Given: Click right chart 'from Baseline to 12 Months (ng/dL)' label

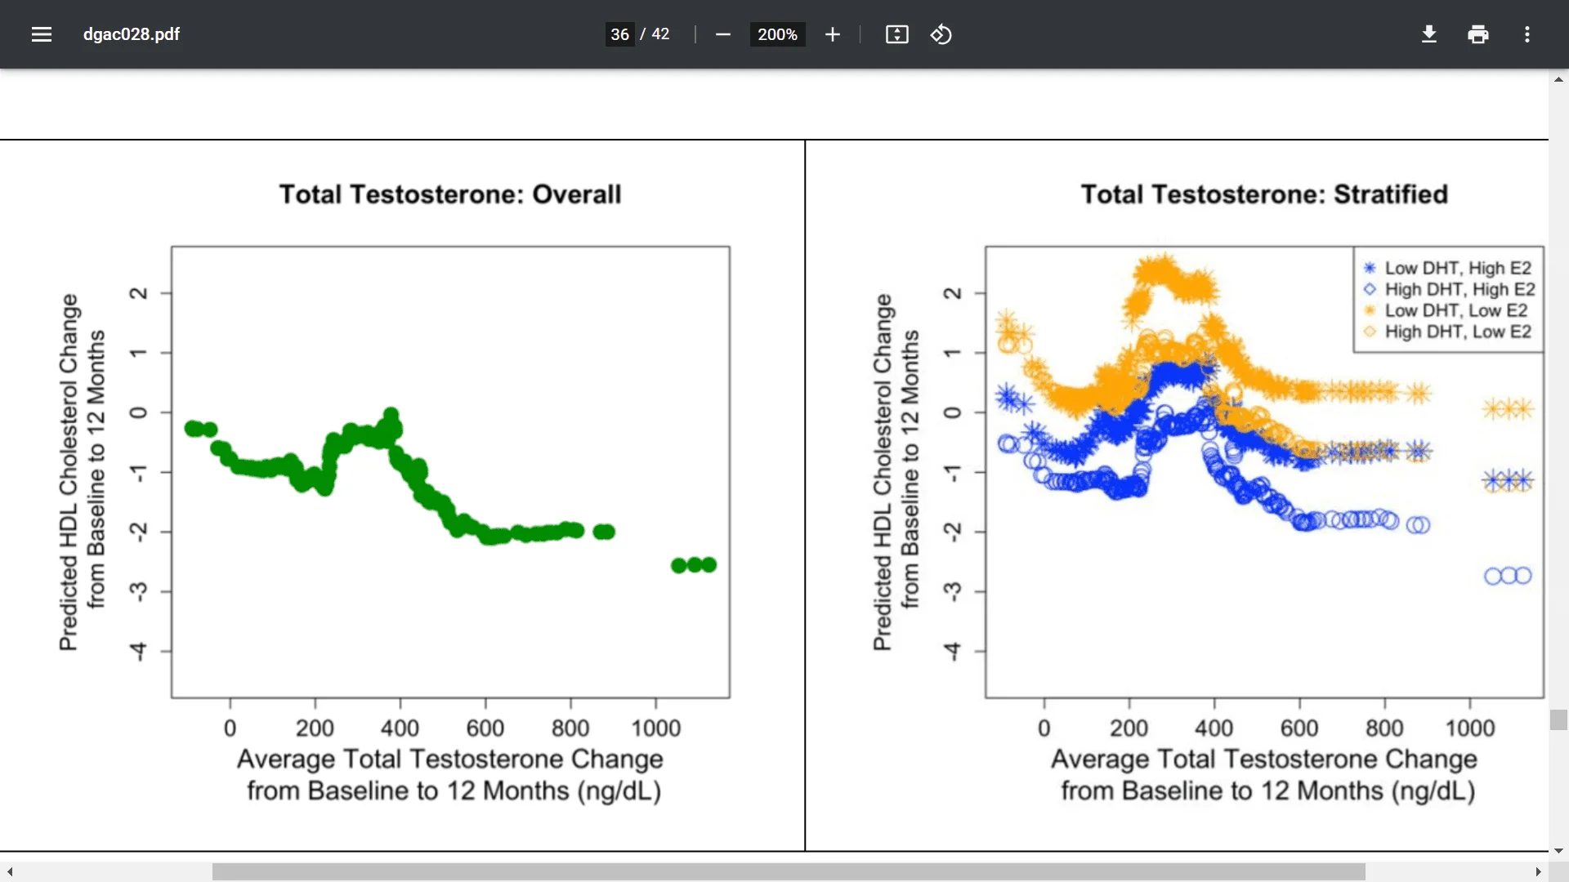Looking at the screenshot, I should pos(1268,791).
